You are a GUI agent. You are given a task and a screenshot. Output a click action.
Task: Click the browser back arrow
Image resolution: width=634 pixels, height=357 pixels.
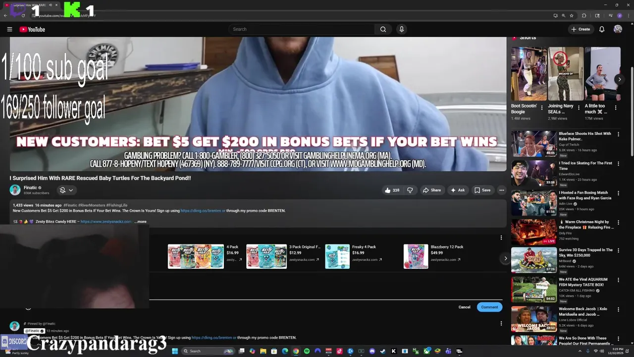[6, 15]
